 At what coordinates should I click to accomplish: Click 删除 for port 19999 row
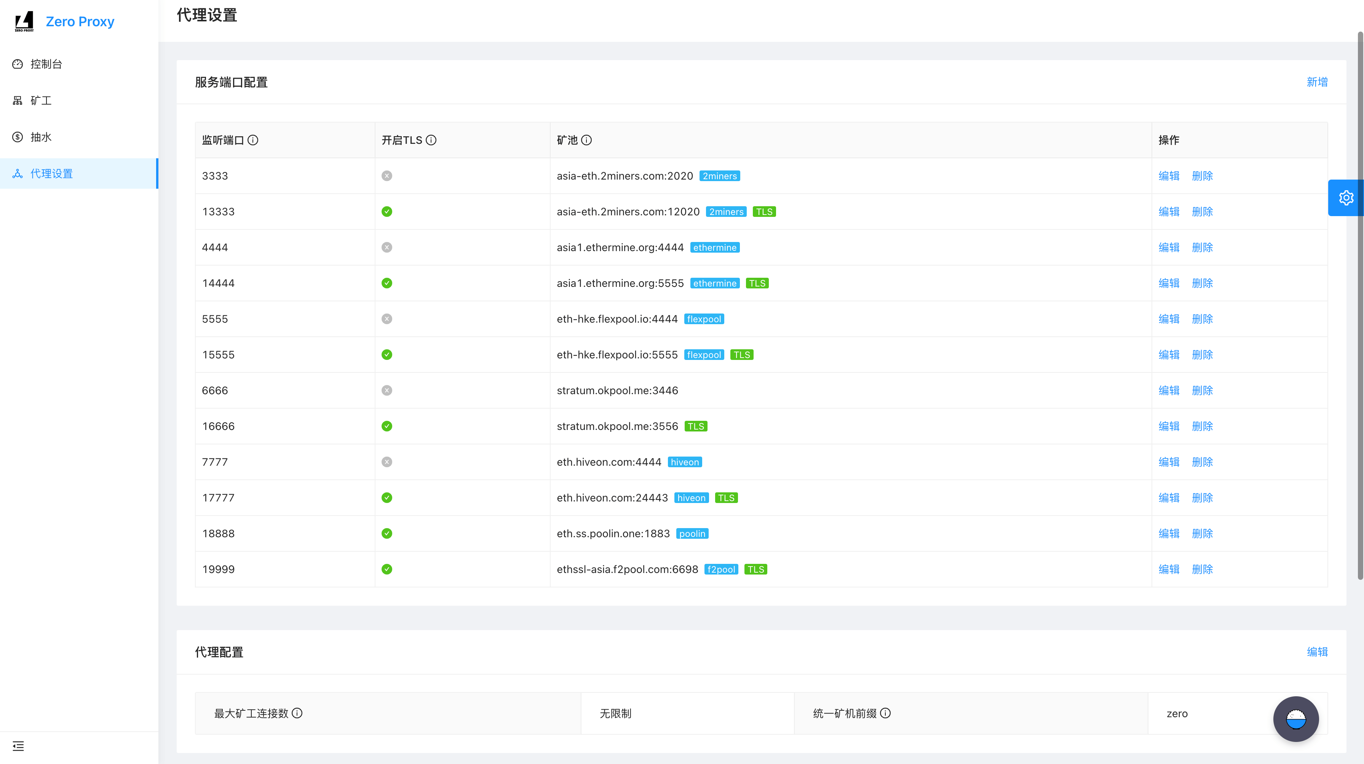[1202, 569]
